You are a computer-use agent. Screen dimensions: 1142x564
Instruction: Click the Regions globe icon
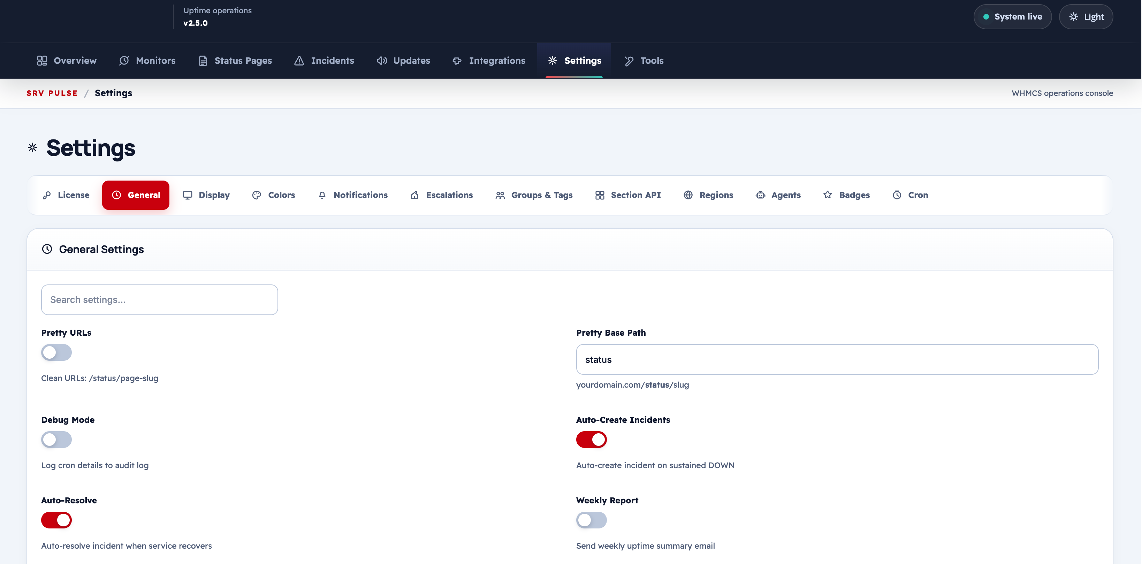(688, 195)
